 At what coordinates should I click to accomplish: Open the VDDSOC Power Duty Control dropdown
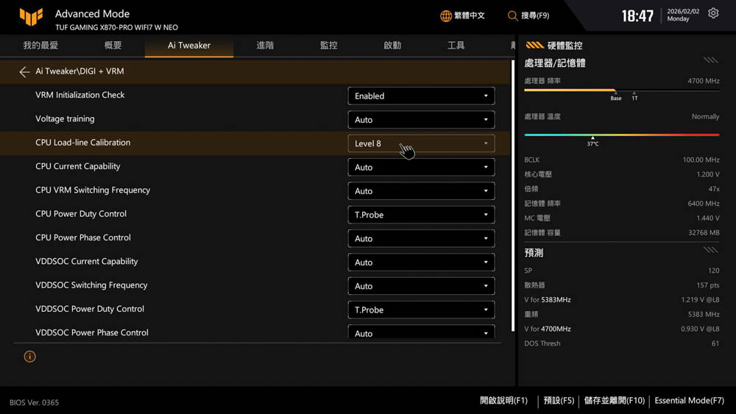pyautogui.click(x=420, y=310)
